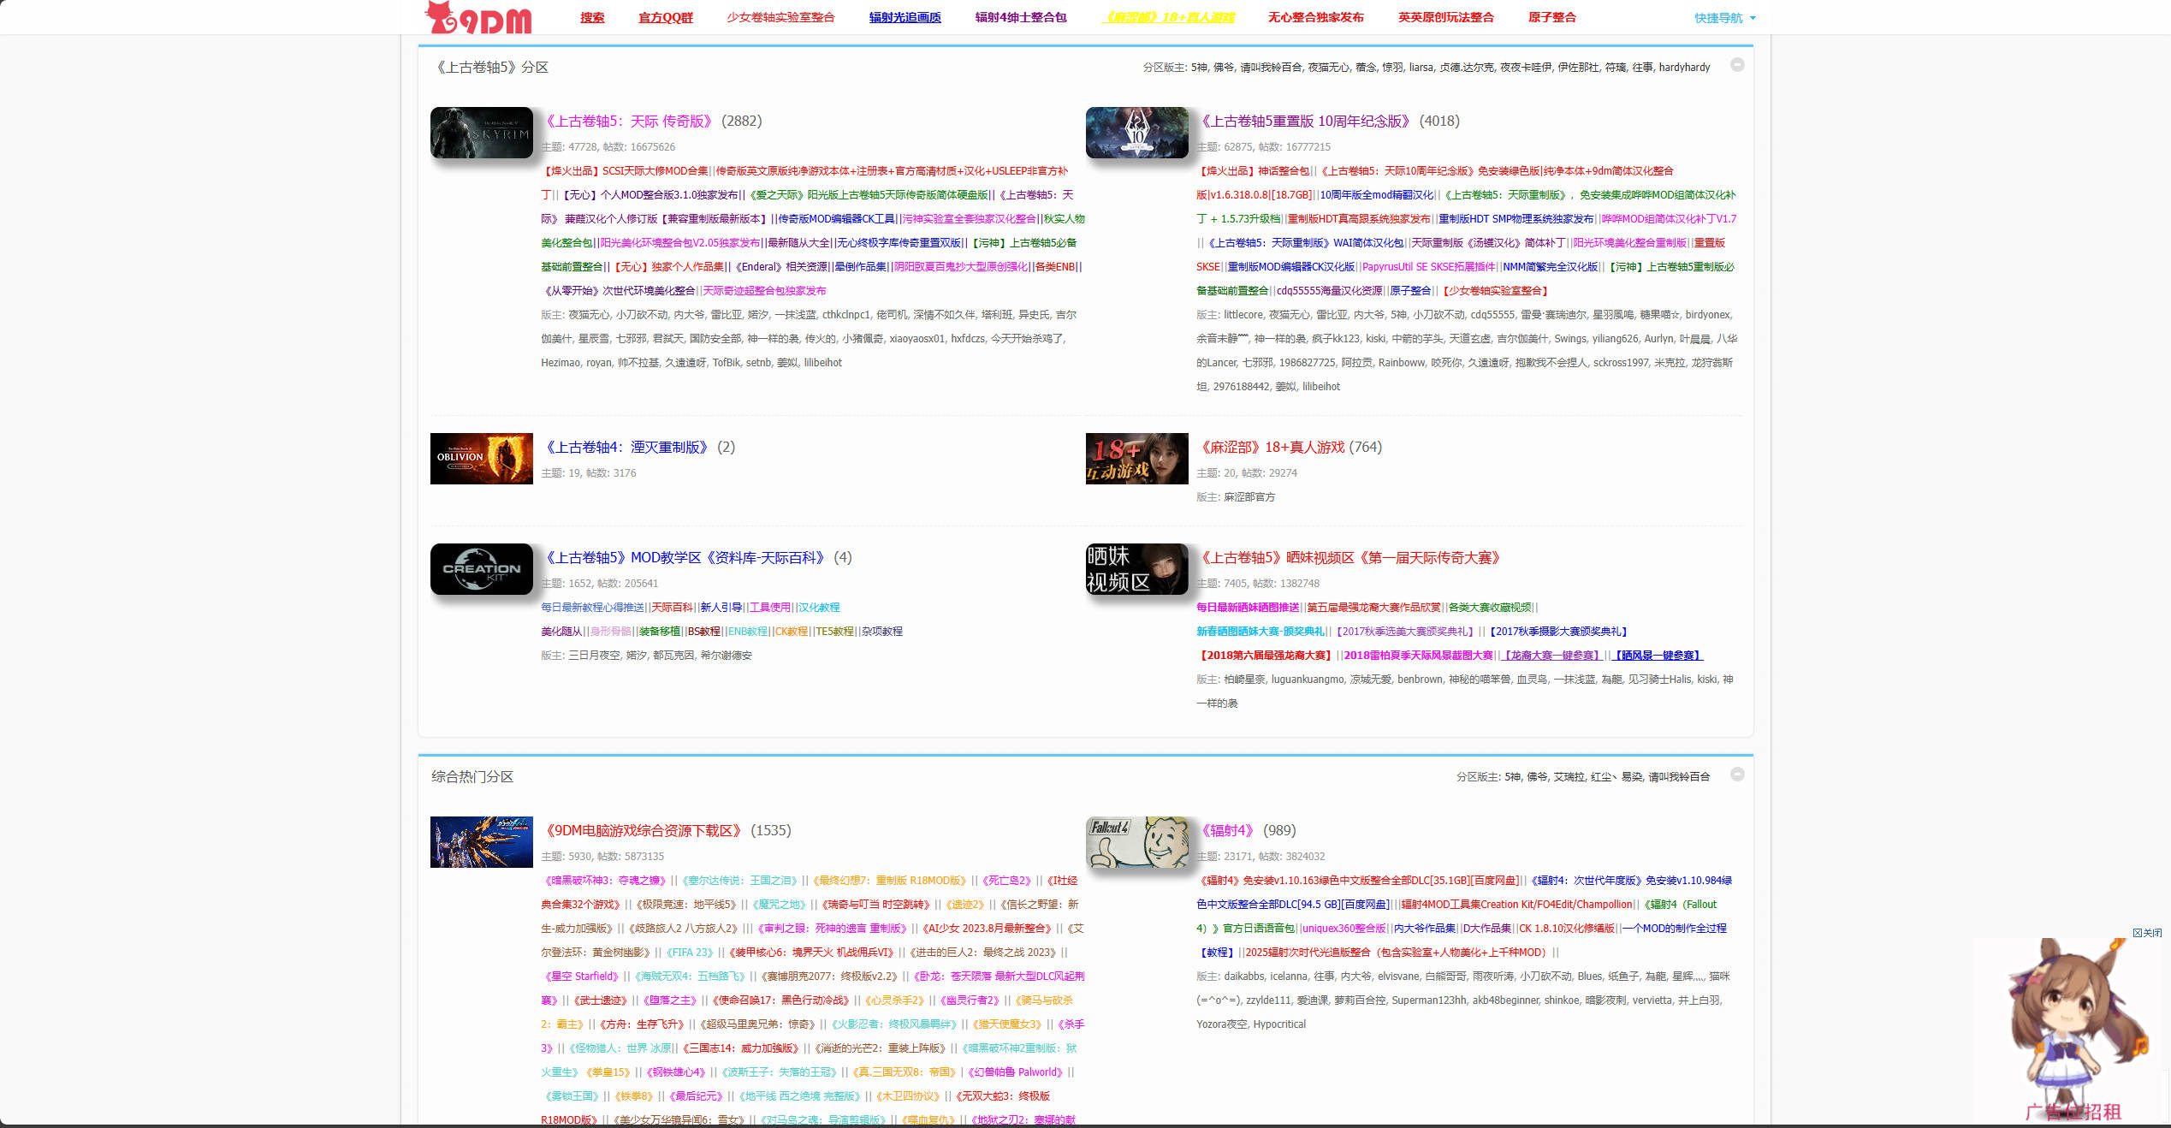Click section moderator hardyhardy

(1684, 68)
